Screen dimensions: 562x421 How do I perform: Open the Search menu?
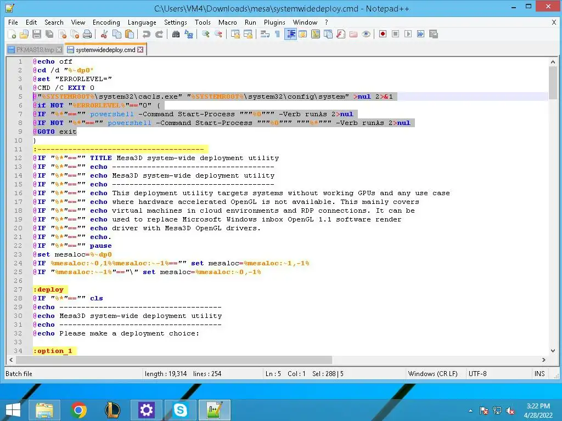coord(54,22)
